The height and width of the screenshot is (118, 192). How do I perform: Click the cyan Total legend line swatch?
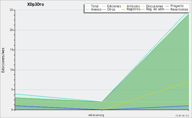88,6
